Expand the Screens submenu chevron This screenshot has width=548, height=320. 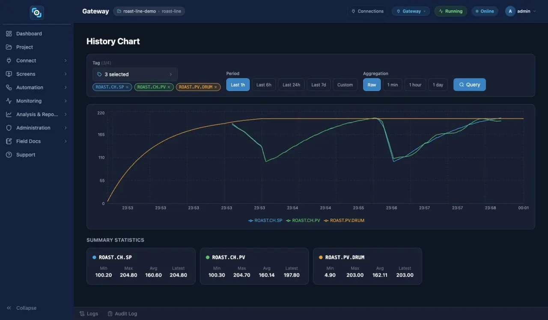tap(66, 74)
